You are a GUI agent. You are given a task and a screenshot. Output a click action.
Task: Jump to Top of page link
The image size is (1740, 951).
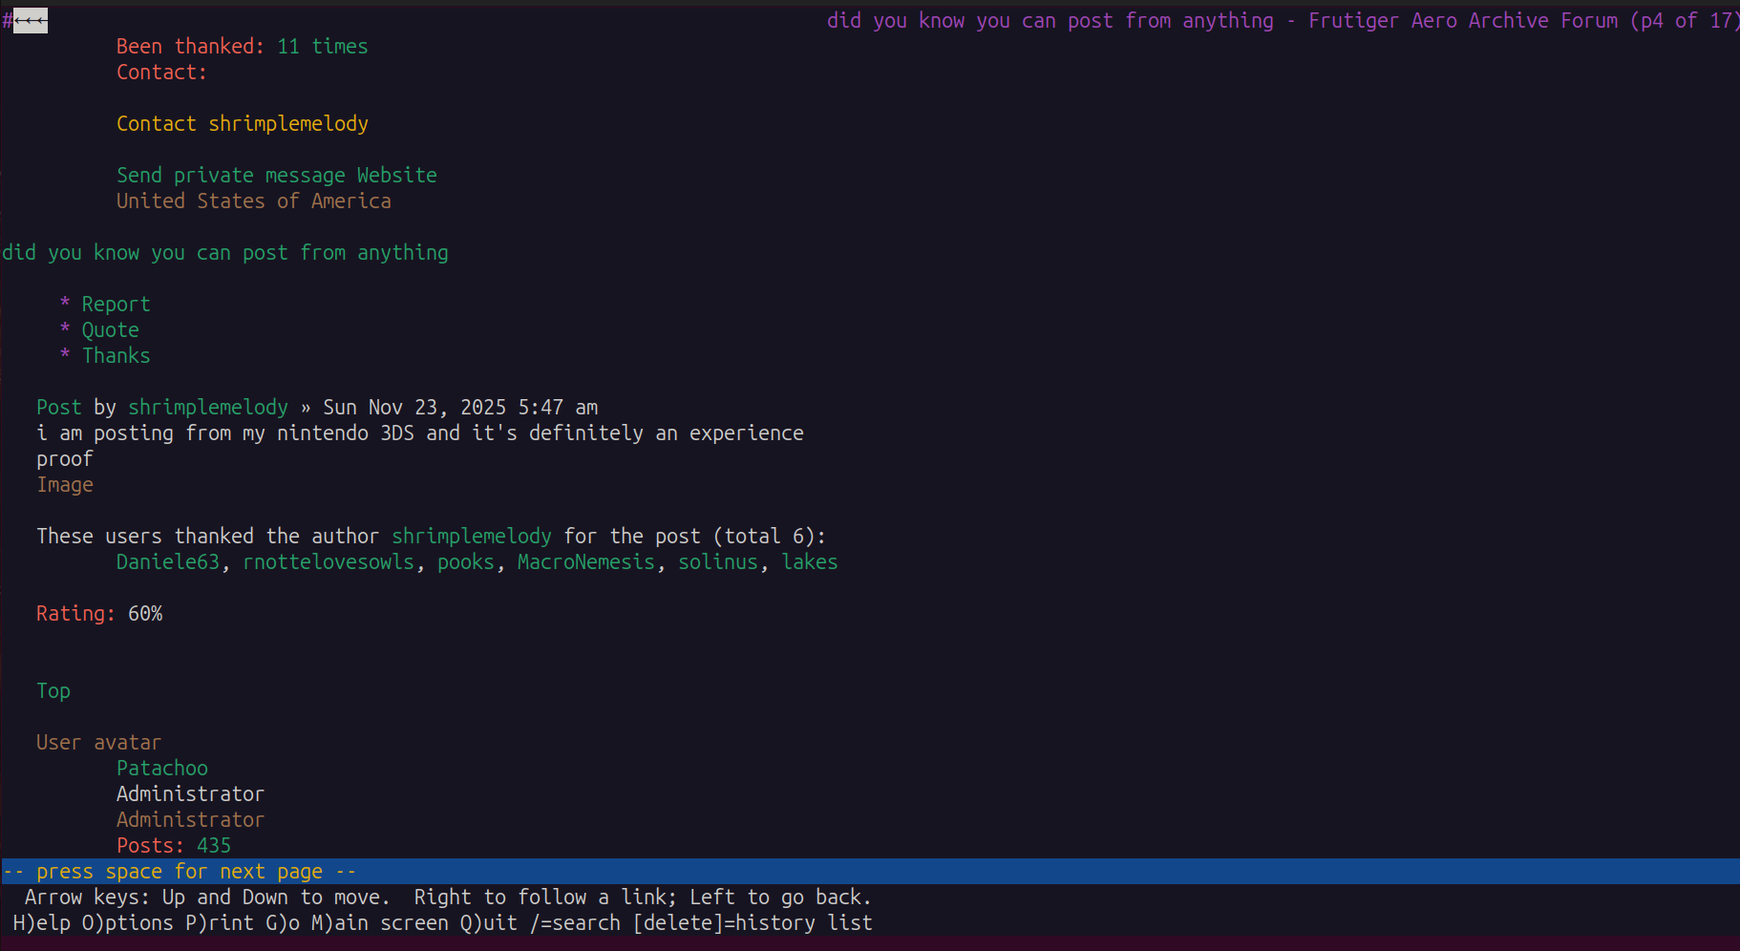pyautogui.click(x=53, y=691)
